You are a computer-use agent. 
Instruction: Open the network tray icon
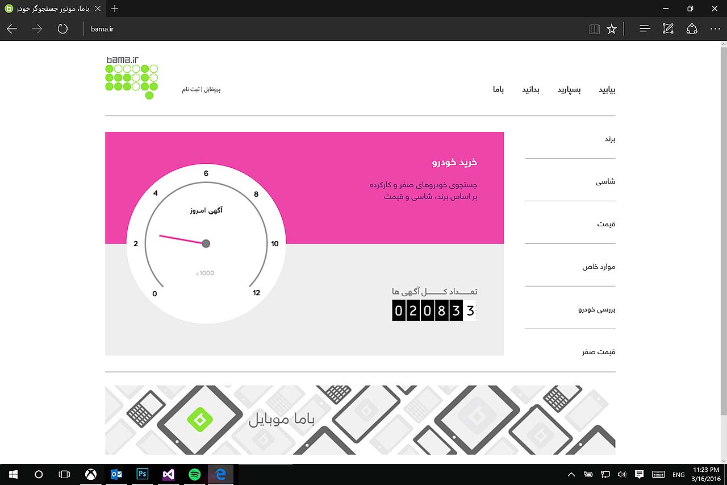(605, 474)
